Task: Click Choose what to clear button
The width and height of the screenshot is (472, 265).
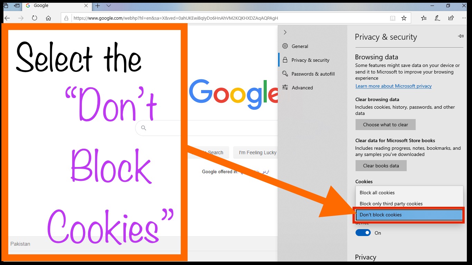Action: (x=386, y=125)
